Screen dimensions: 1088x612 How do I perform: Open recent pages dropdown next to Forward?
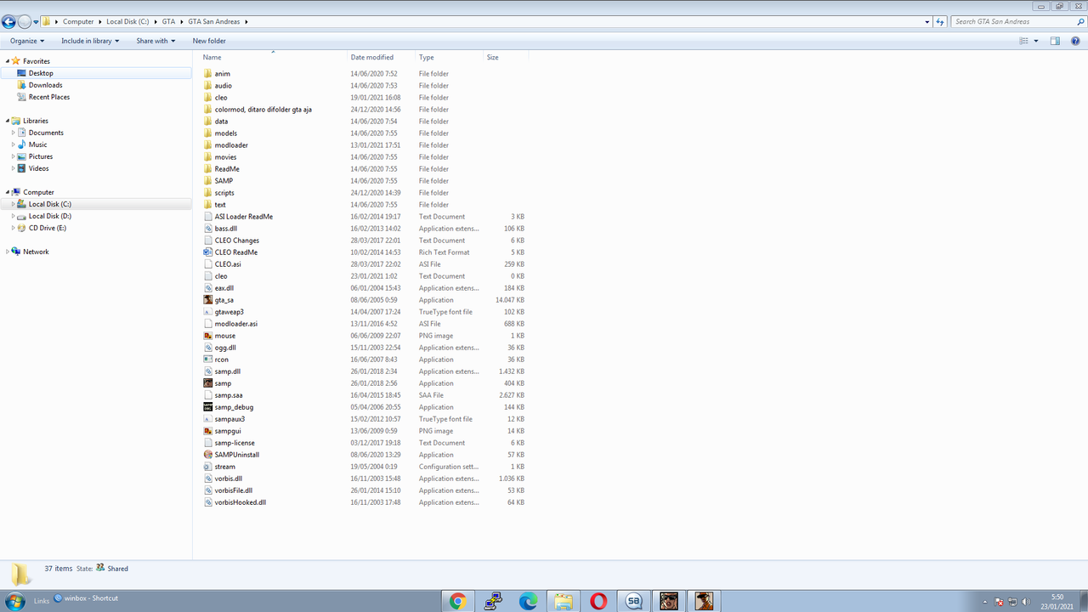37,21
